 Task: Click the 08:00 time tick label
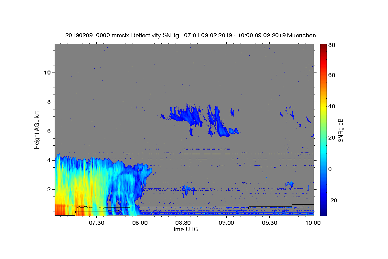(x=140, y=223)
